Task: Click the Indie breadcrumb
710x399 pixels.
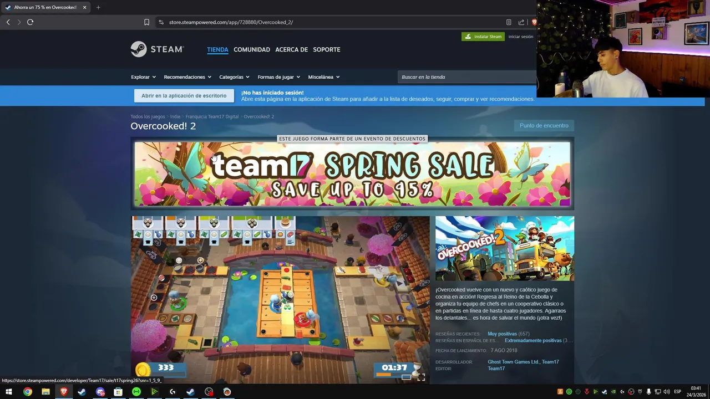Action: [175, 116]
